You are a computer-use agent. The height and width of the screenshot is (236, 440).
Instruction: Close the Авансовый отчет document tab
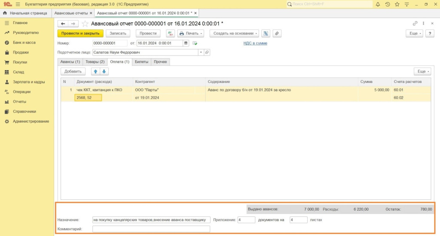pos(196,13)
